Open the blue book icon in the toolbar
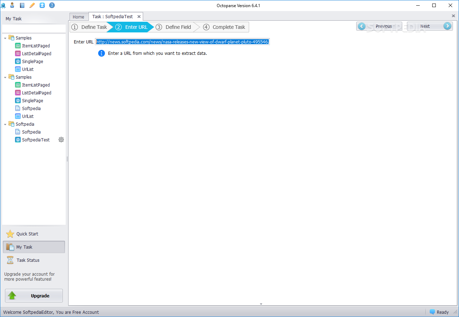This screenshot has height=317, width=459. [22, 5]
